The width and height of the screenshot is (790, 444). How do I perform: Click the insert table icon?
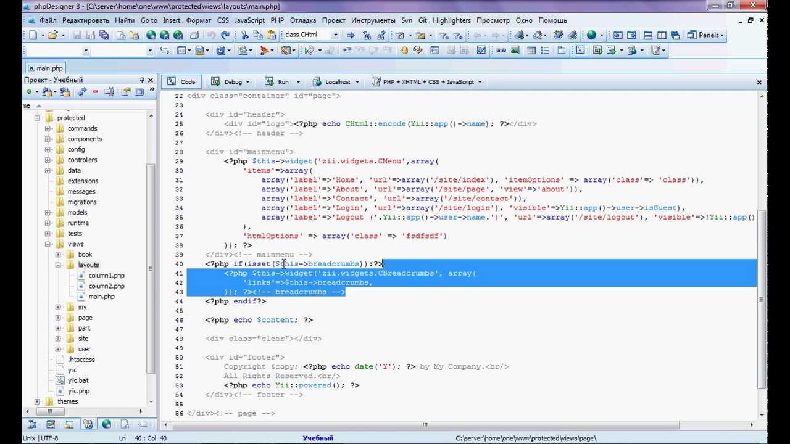pyautogui.click(x=531, y=51)
